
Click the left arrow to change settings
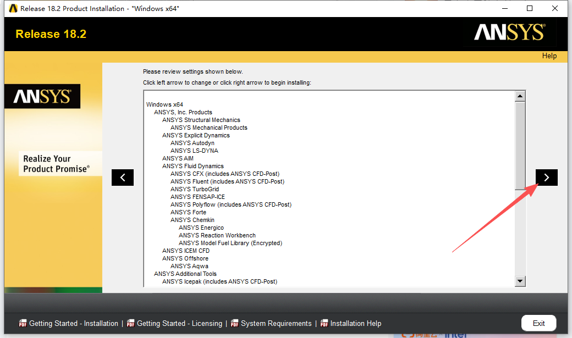click(x=123, y=178)
